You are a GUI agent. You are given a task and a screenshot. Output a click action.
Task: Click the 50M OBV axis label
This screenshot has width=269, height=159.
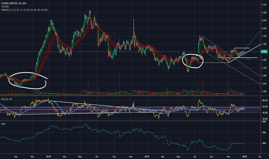point(264,132)
